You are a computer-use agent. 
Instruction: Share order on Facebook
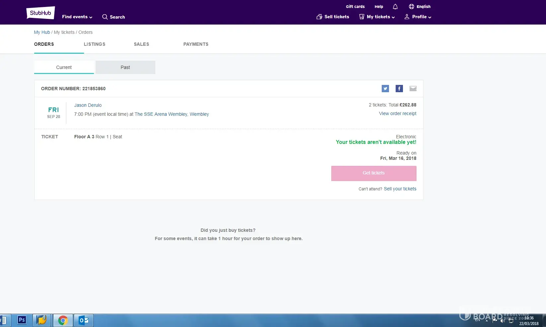pos(399,89)
